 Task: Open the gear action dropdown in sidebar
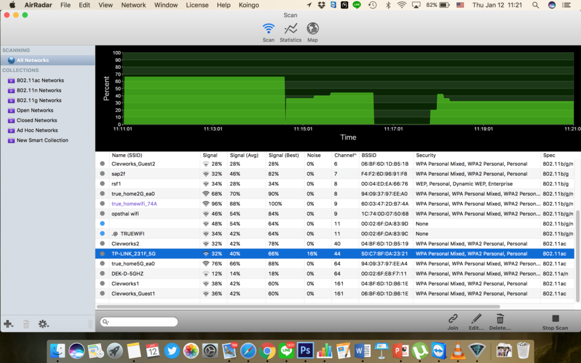coord(44,324)
